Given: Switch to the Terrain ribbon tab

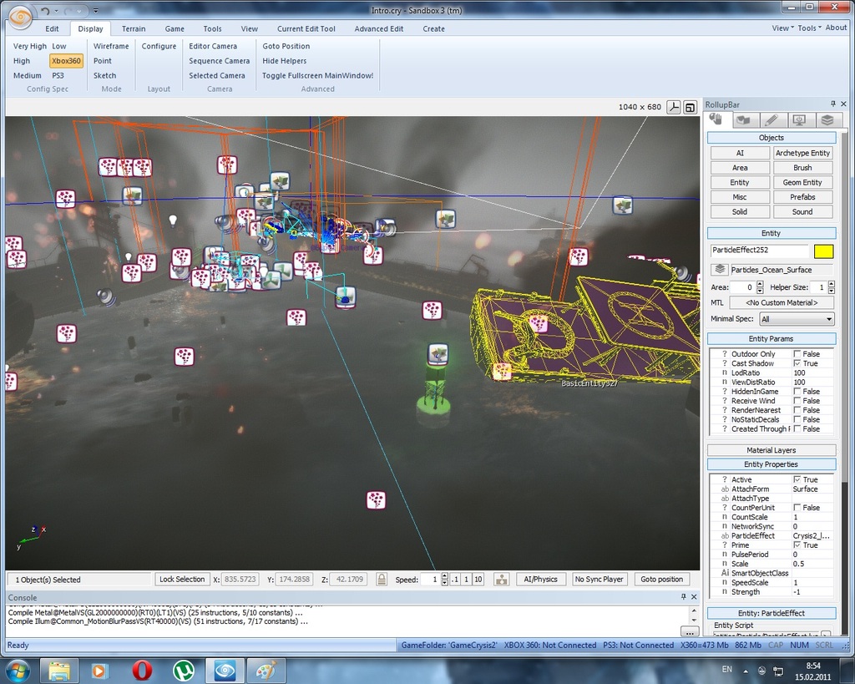Looking at the screenshot, I should 134,29.
